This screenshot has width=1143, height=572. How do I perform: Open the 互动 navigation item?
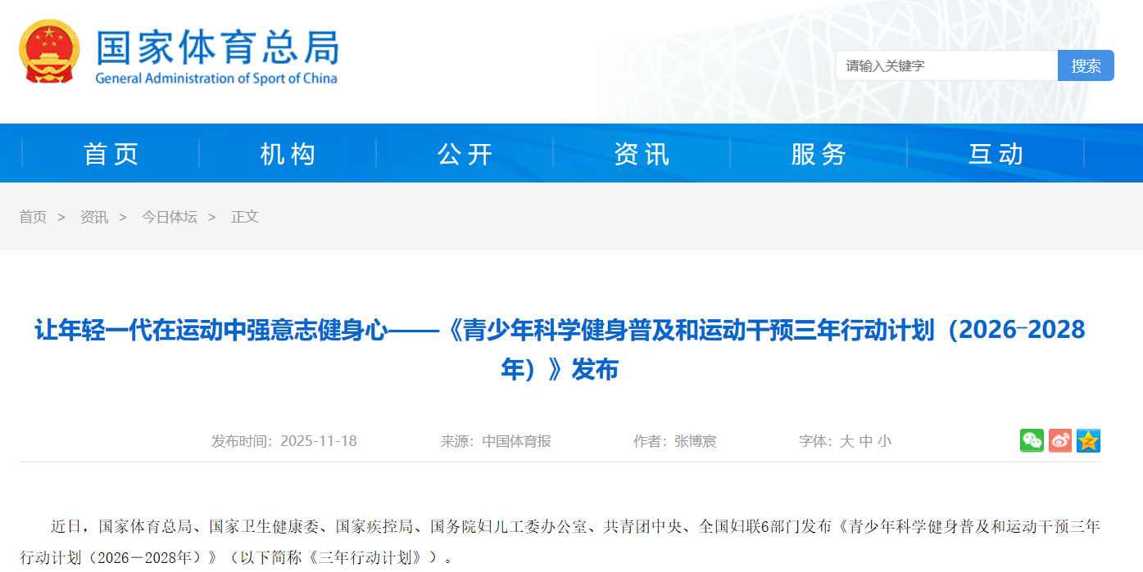pyautogui.click(x=996, y=154)
